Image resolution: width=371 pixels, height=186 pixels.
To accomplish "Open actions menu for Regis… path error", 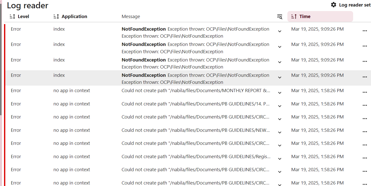I will click(x=364, y=158).
